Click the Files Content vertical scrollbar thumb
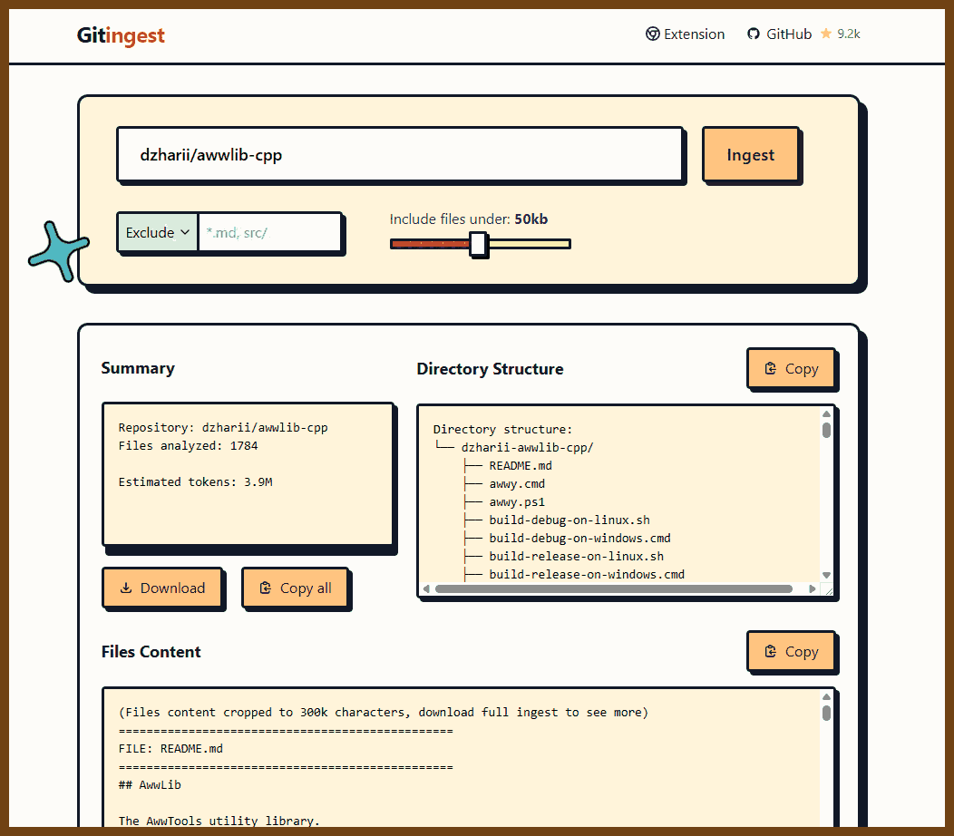The height and width of the screenshot is (836, 954). pos(826,713)
